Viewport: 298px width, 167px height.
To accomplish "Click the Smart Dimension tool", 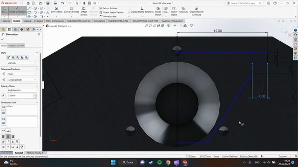I will [18, 11].
